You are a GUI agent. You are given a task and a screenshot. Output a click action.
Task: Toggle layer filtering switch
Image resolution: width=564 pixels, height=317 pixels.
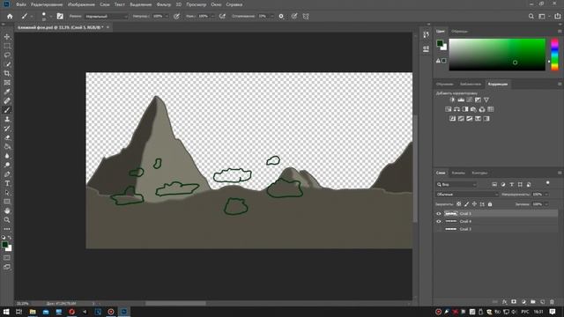[x=548, y=183]
